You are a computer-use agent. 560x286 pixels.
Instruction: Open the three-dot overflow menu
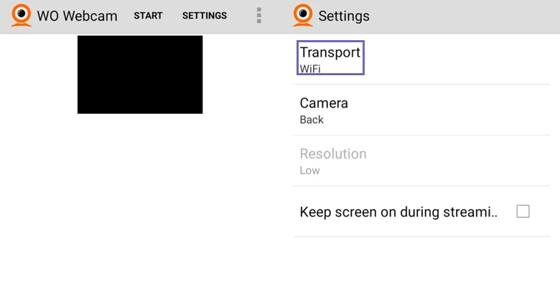(259, 15)
